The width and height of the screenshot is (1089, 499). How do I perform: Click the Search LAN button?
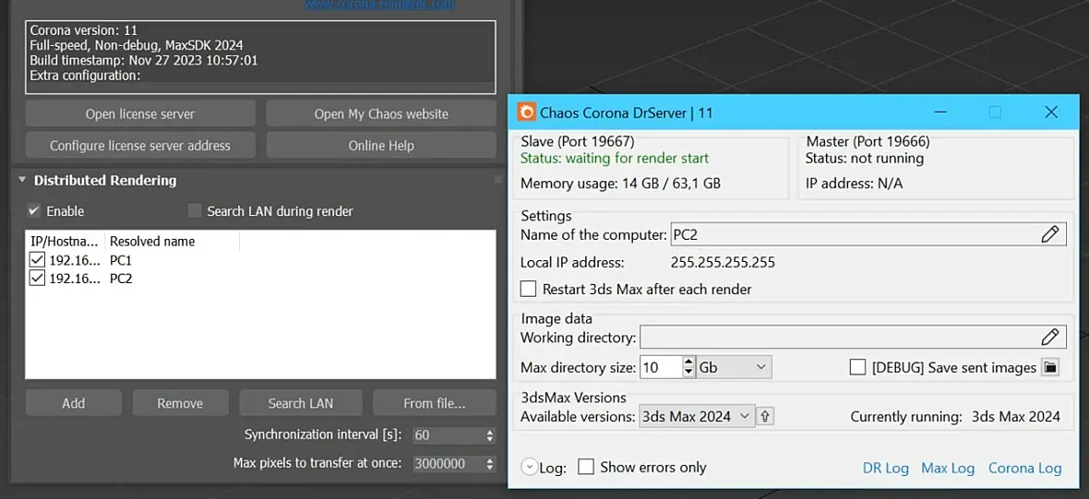point(301,403)
